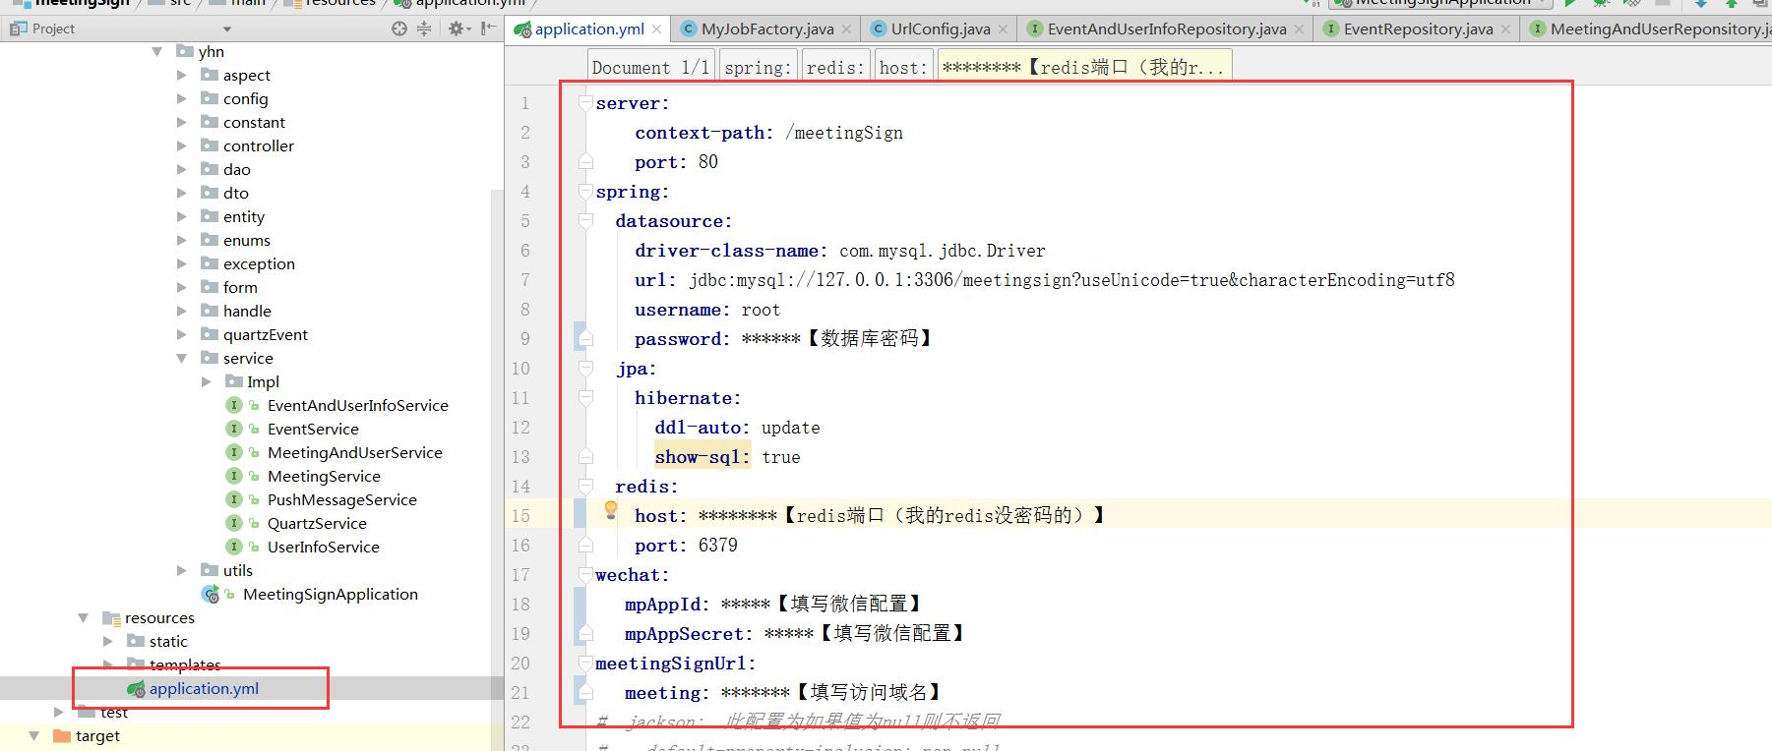The image size is (1772, 751).
Task: Hide the Project tool window with the pin icon
Action: (x=488, y=29)
